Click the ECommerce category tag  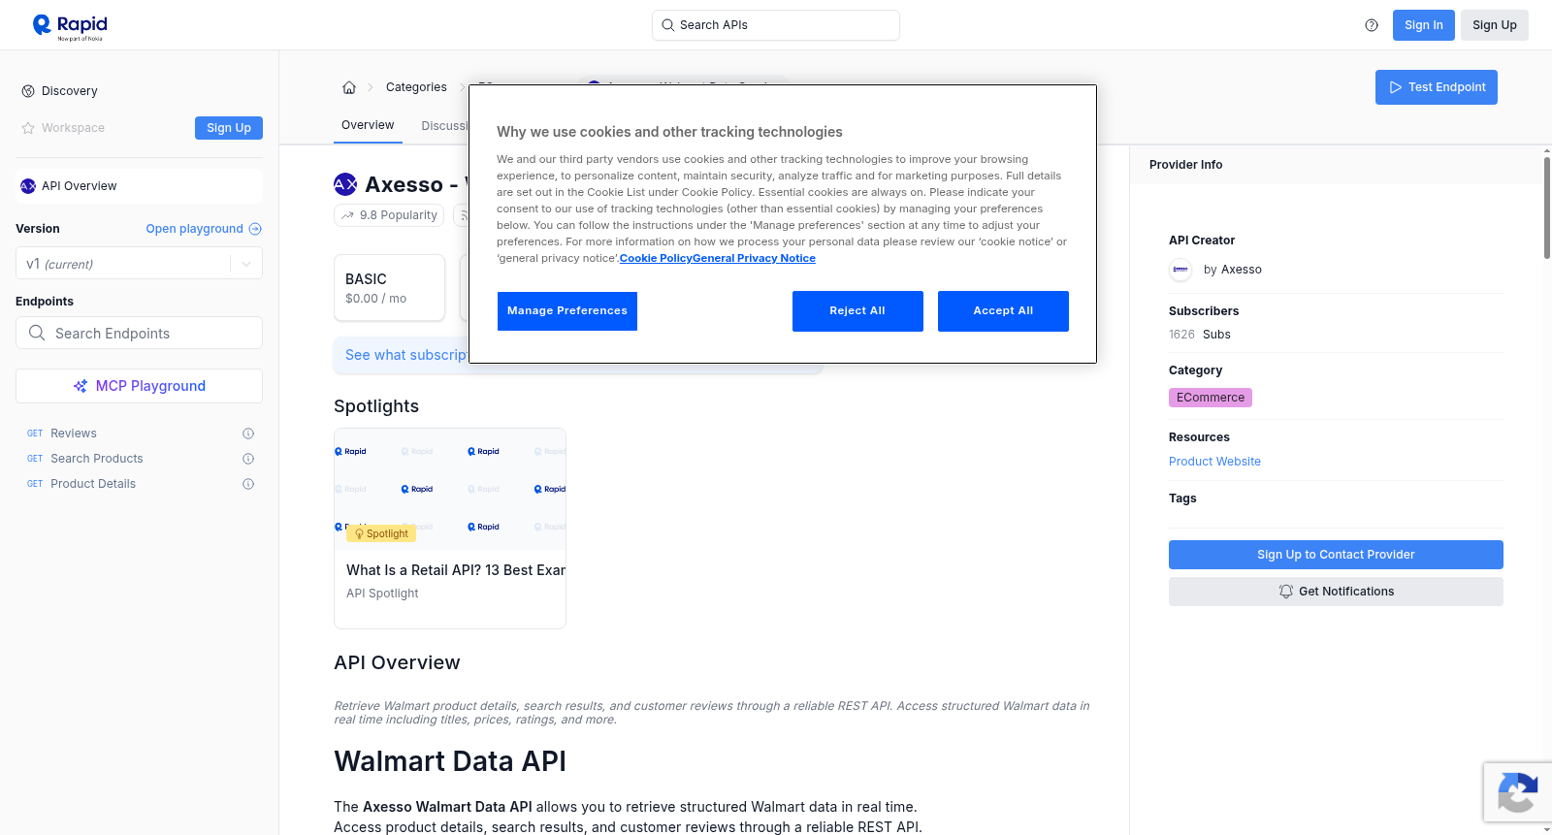tap(1211, 398)
